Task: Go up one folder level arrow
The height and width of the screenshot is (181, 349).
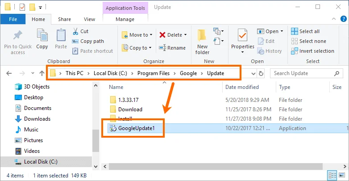Action: tap(42, 73)
